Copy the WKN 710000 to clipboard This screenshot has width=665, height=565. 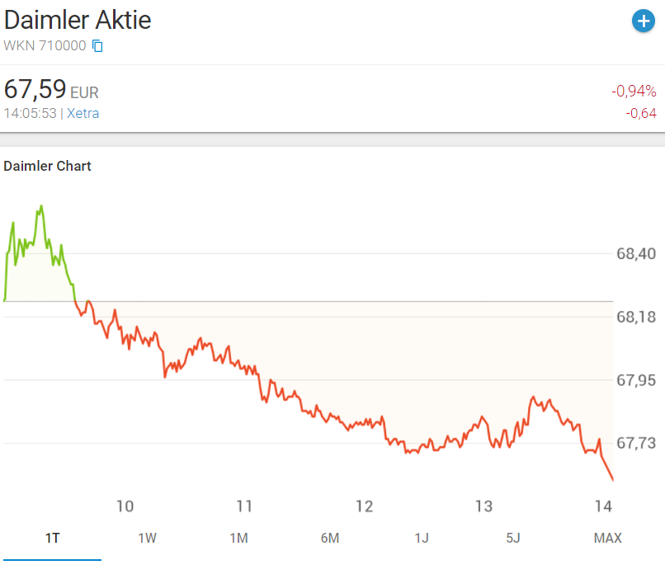pyautogui.click(x=97, y=46)
